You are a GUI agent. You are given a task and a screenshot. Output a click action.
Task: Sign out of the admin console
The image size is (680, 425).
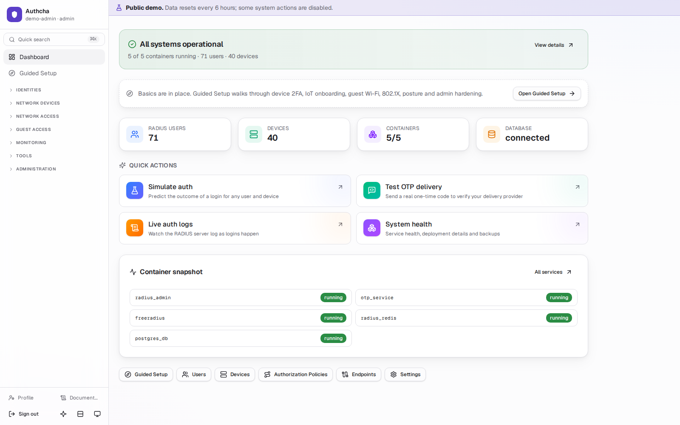click(x=24, y=414)
